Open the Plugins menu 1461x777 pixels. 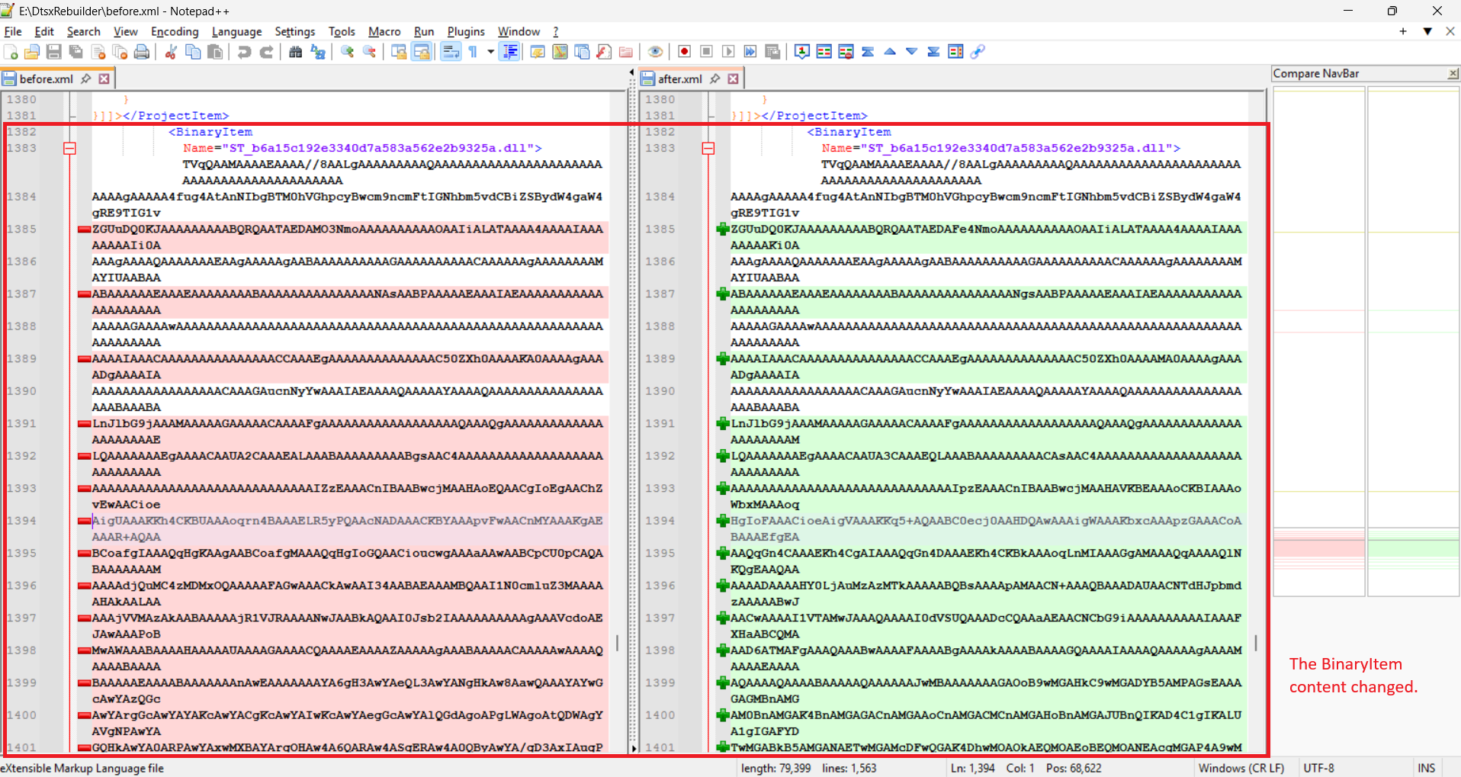466,31
